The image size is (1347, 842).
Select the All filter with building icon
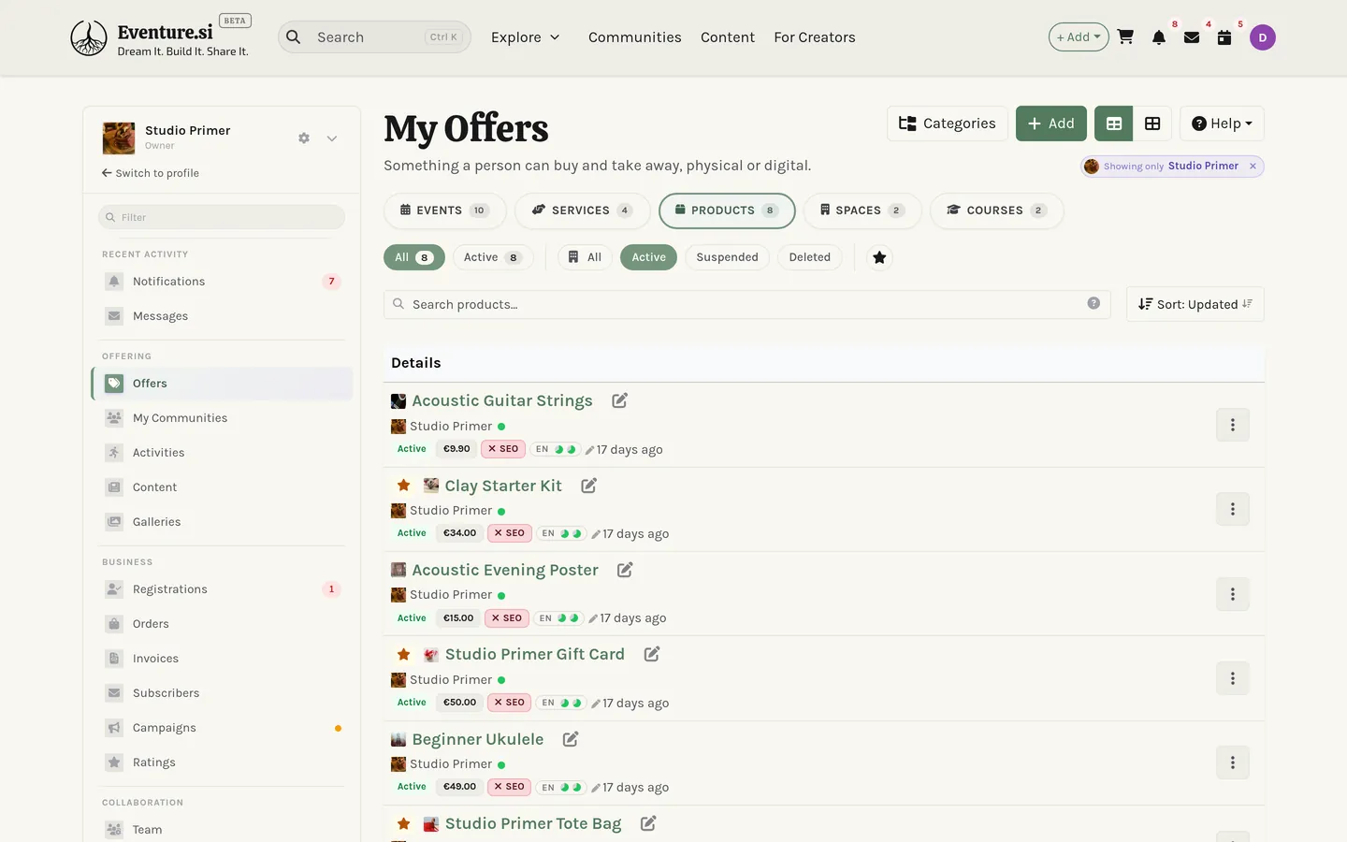point(585,257)
